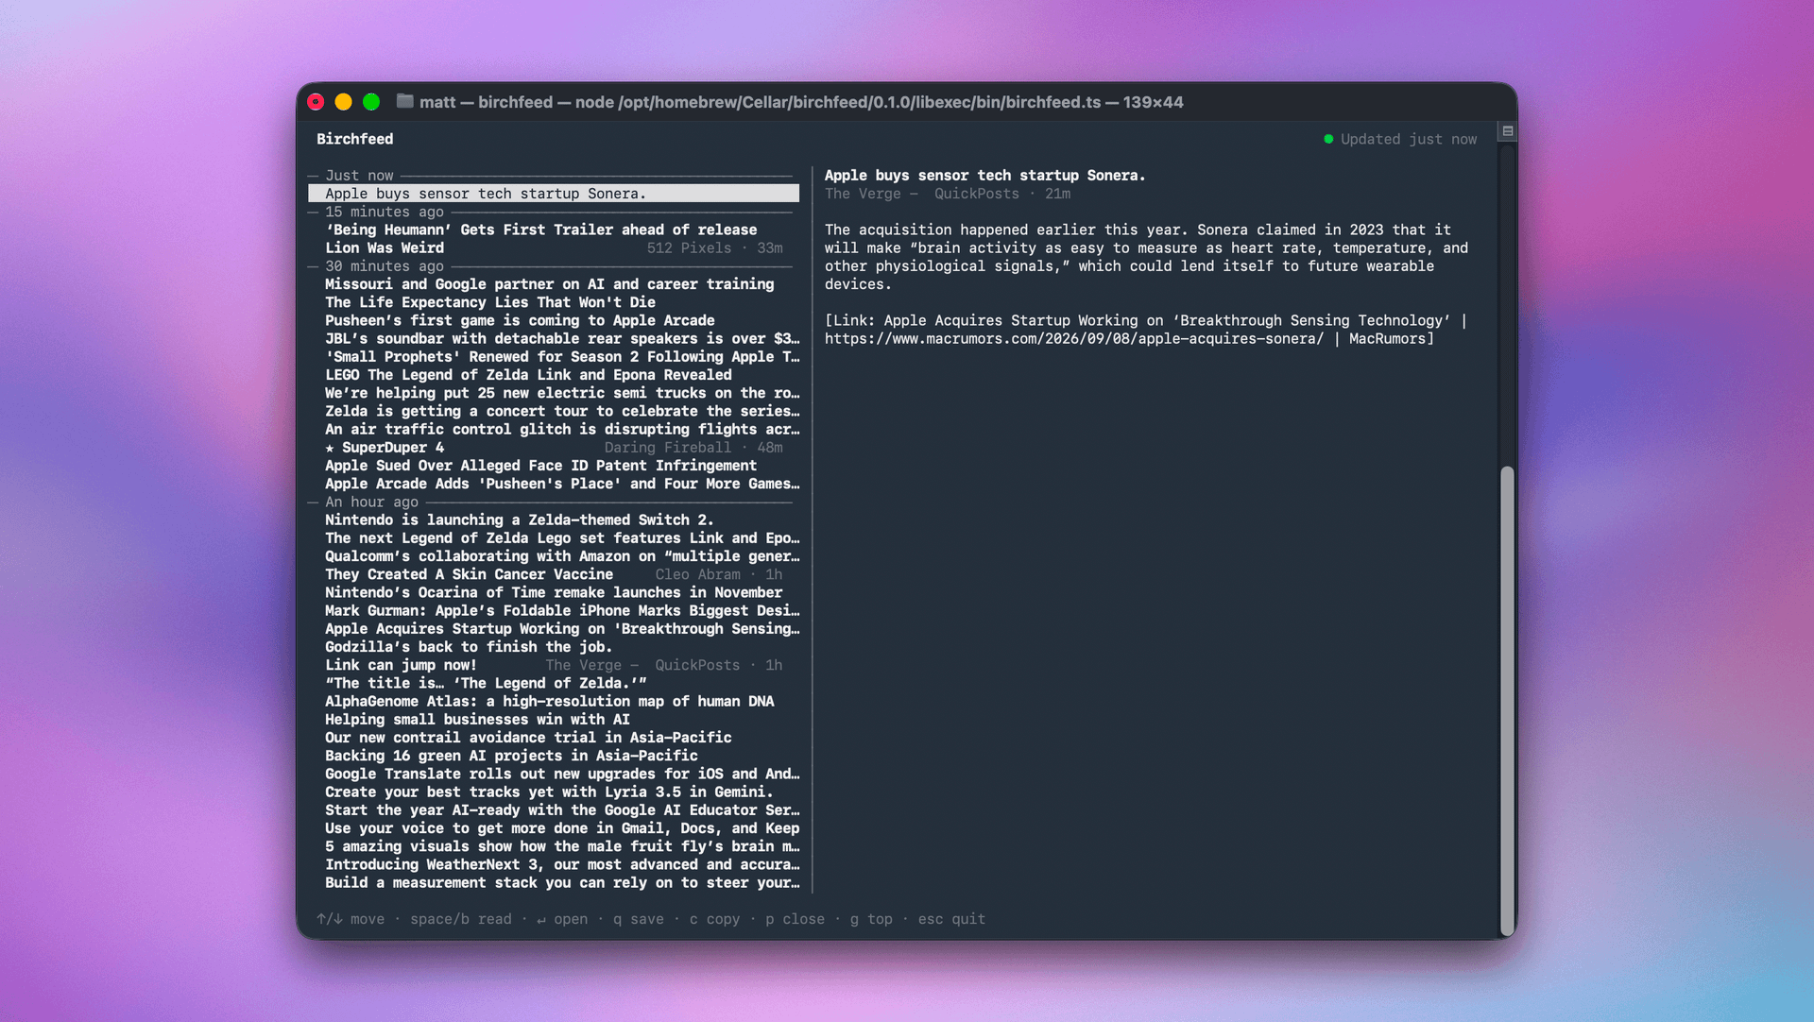This screenshot has width=1814, height=1022.
Task: Select 'Start the year AI-ready' headline
Action: (x=562, y=810)
